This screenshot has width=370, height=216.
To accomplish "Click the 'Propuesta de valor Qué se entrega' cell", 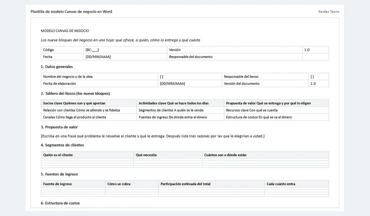I will click(x=276, y=103).
